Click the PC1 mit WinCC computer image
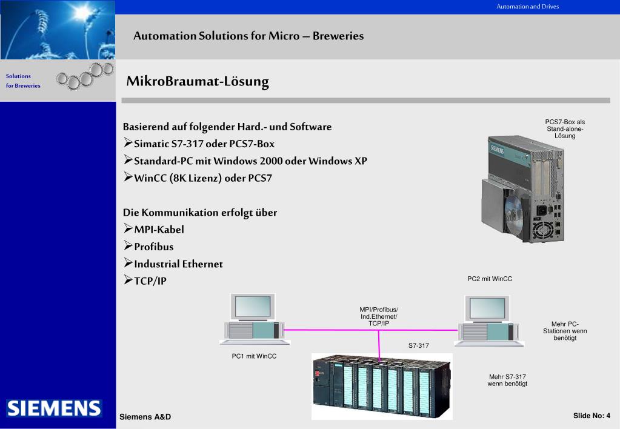 click(x=255, y=319)
